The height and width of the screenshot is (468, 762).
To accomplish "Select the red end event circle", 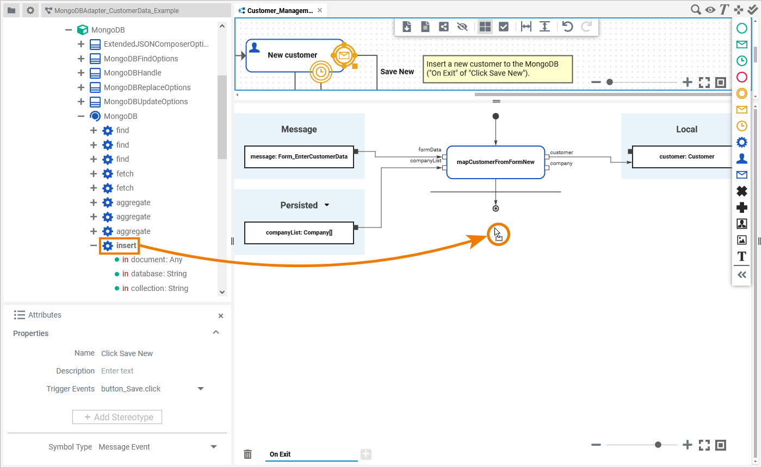I will (741, 77).
